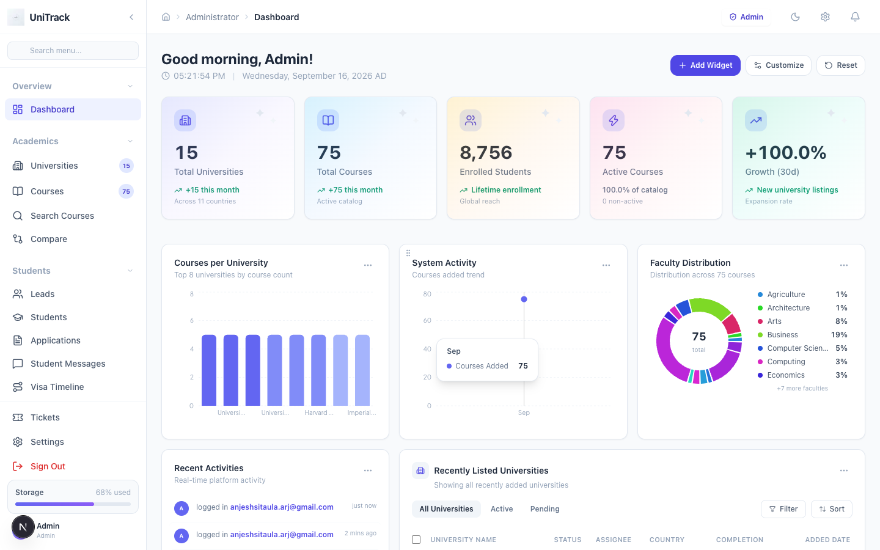Open System Activity options menu

coord(606,265)
